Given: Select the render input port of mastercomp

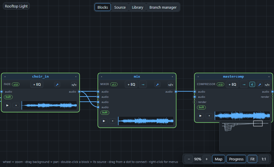Looking at the screenshot, I should 195,102.
